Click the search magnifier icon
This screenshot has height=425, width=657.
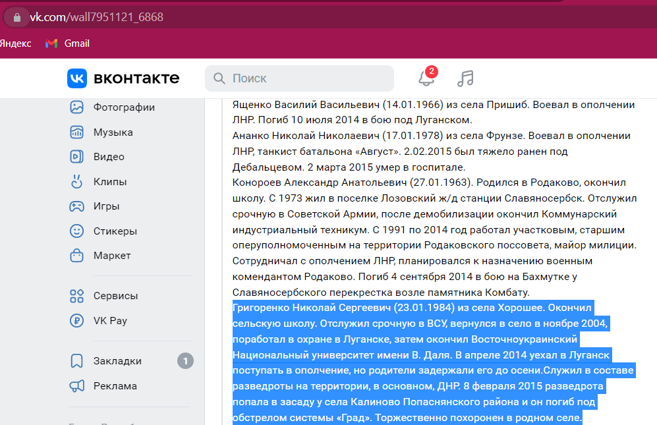pyautogui.click(x=219, y=78)
